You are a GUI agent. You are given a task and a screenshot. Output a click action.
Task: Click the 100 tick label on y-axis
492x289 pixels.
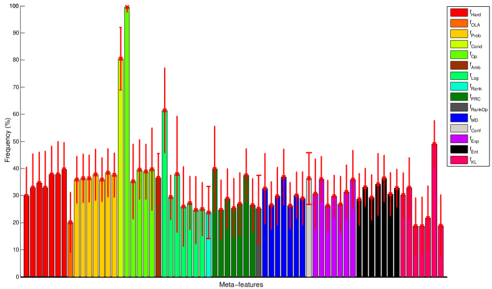[x=14, y=6]
